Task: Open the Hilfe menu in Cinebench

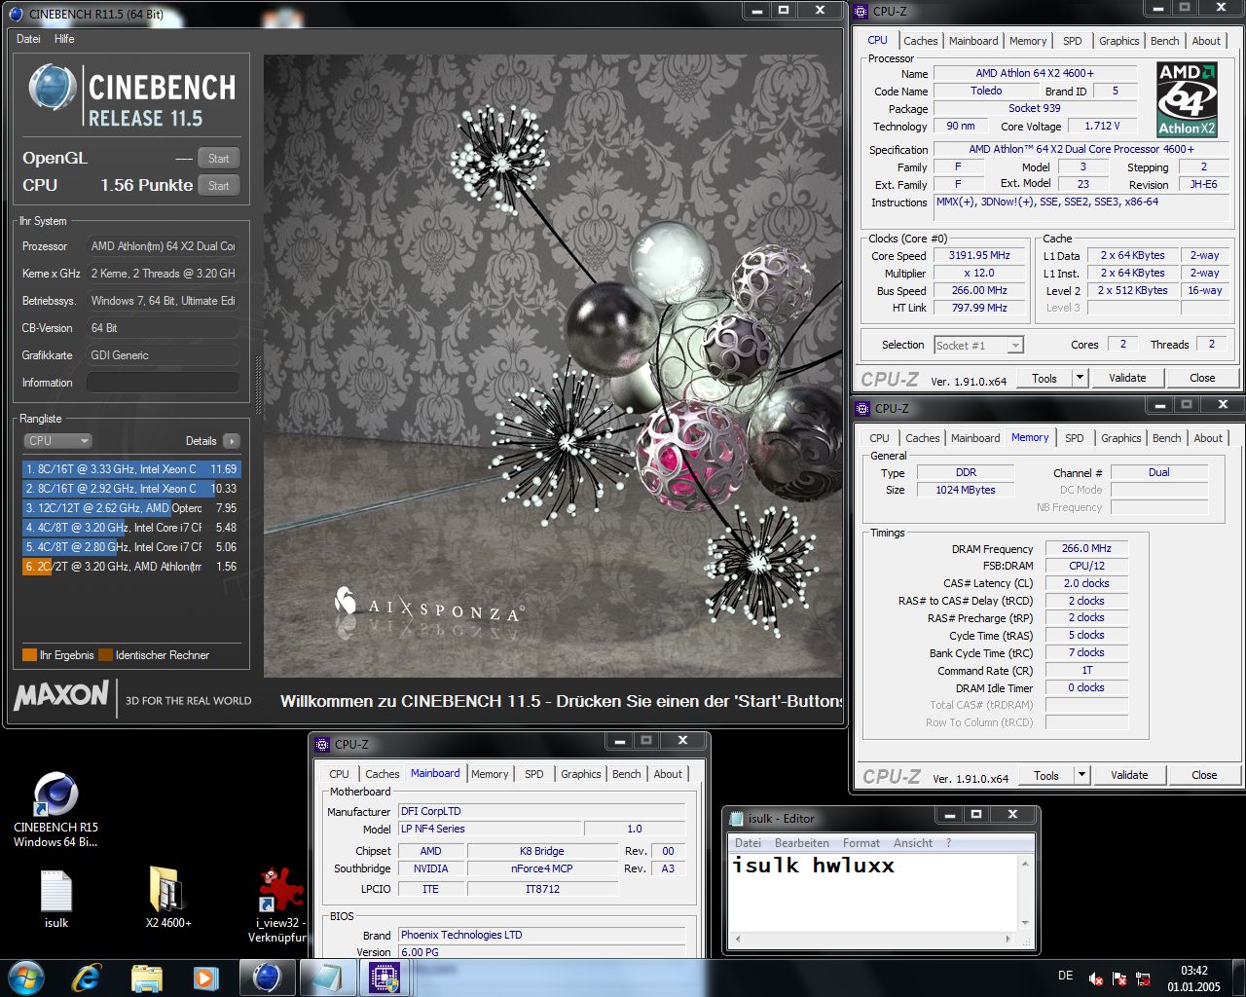Action: tap(64, 39)
